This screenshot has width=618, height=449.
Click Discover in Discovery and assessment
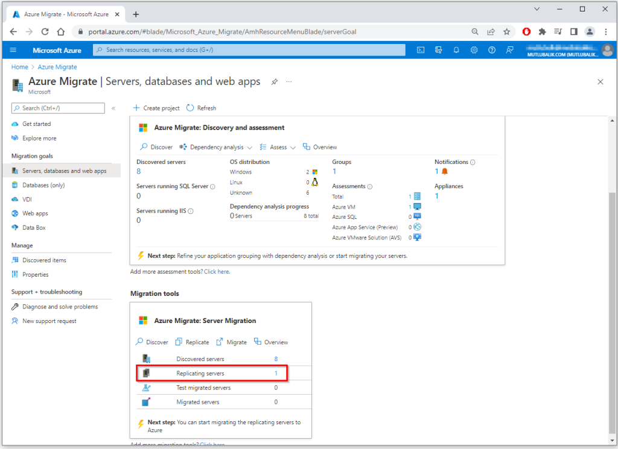click(x=156, y=147)
